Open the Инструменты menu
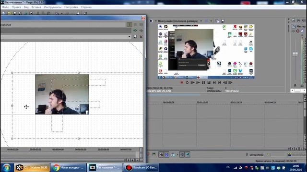The width and height of the screenshot is (307, 172). 53,7
